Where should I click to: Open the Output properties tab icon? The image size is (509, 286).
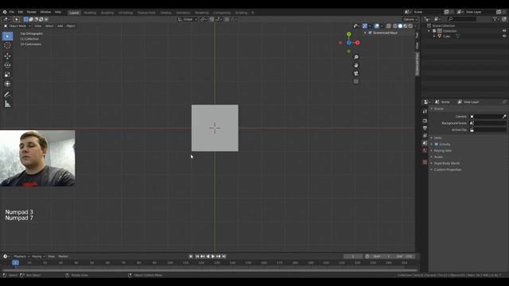[x=425, y=128]
